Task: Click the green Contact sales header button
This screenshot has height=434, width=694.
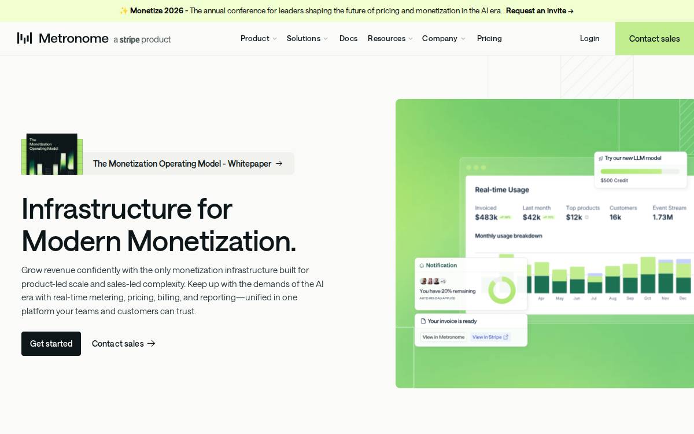Action: (x=655, y=38)
